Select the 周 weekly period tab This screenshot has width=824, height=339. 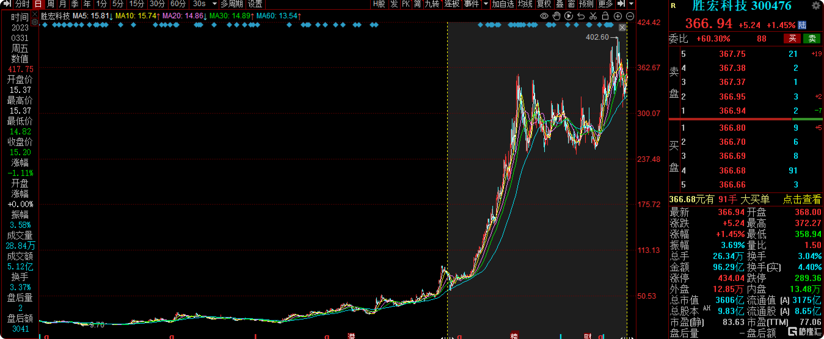pyautogui.click(x=50, y=4)
